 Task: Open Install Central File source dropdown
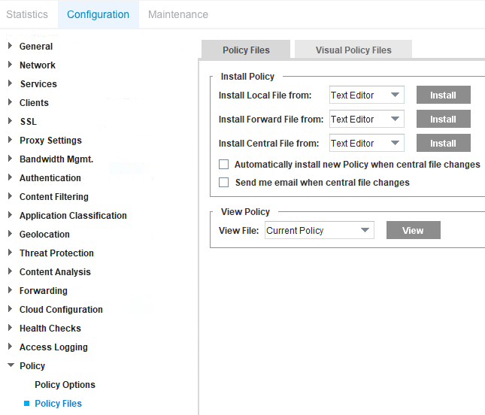click(x=367, y=144)
